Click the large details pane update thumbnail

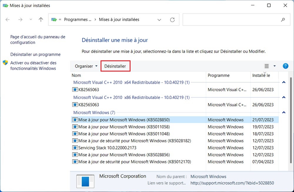coord(85,181)
